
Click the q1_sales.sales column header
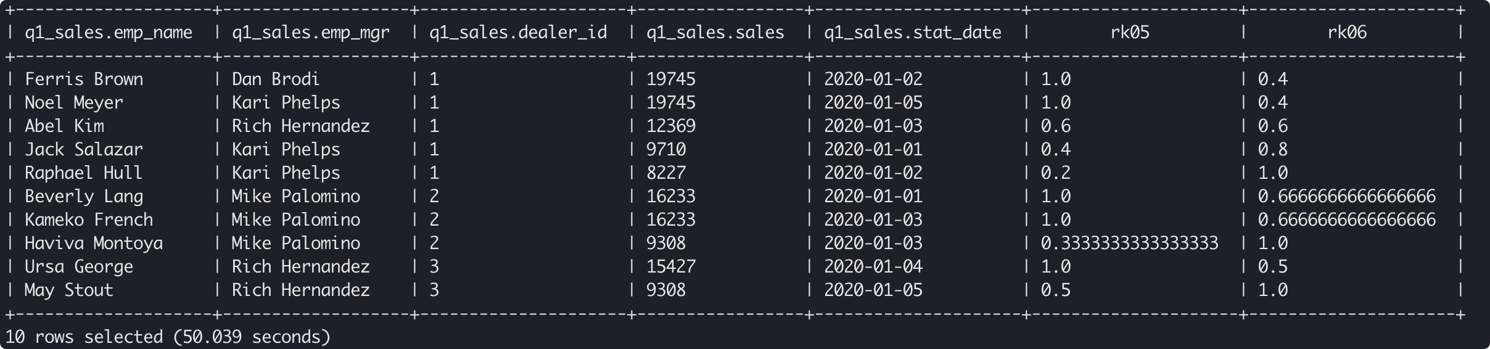[x=715, y=33]
